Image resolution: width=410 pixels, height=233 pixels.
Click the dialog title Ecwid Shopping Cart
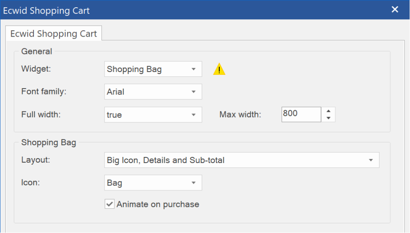(x=46, y=10)
